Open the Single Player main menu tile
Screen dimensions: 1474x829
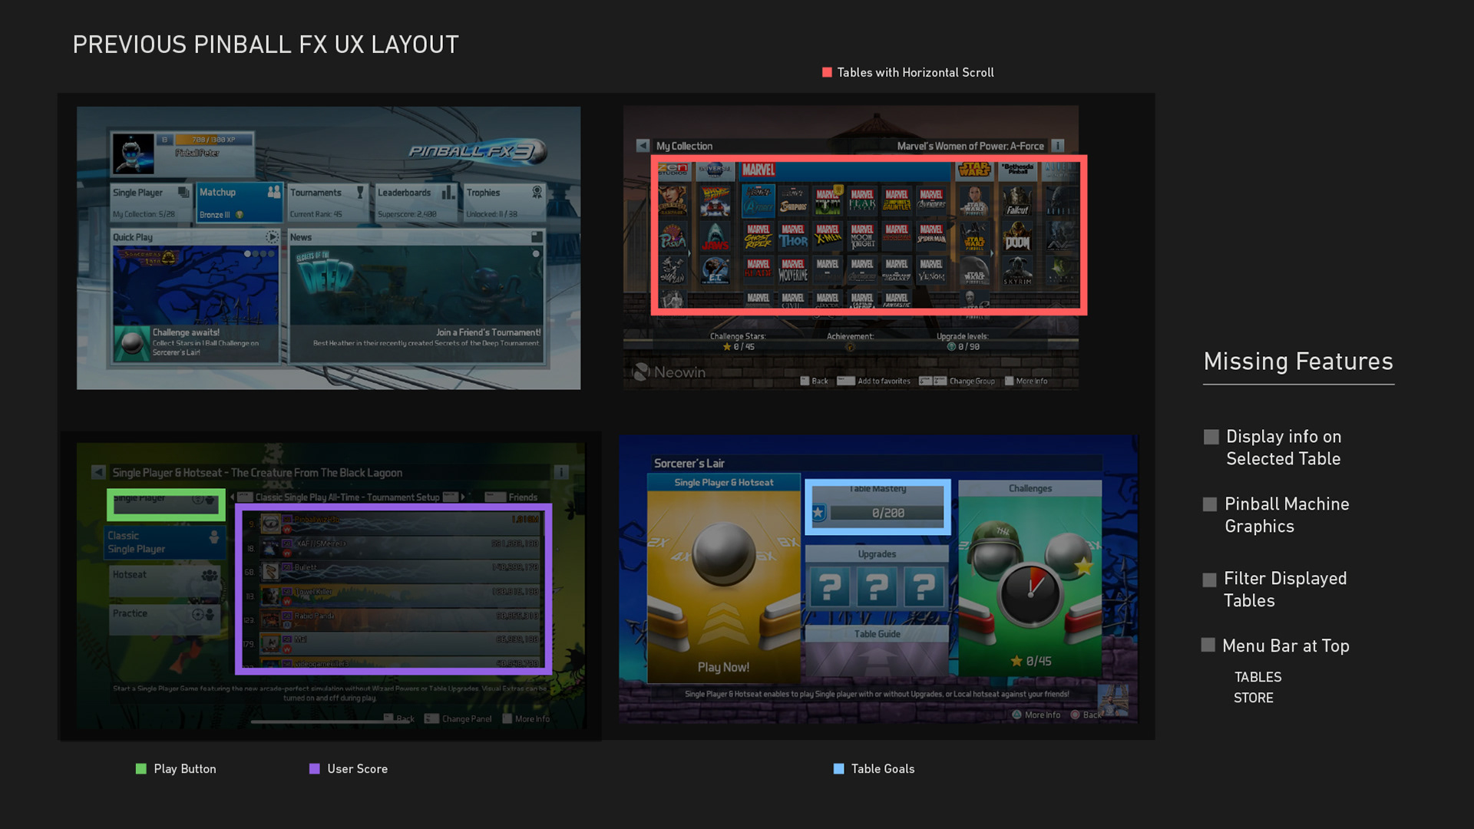(x=151, y=203)
